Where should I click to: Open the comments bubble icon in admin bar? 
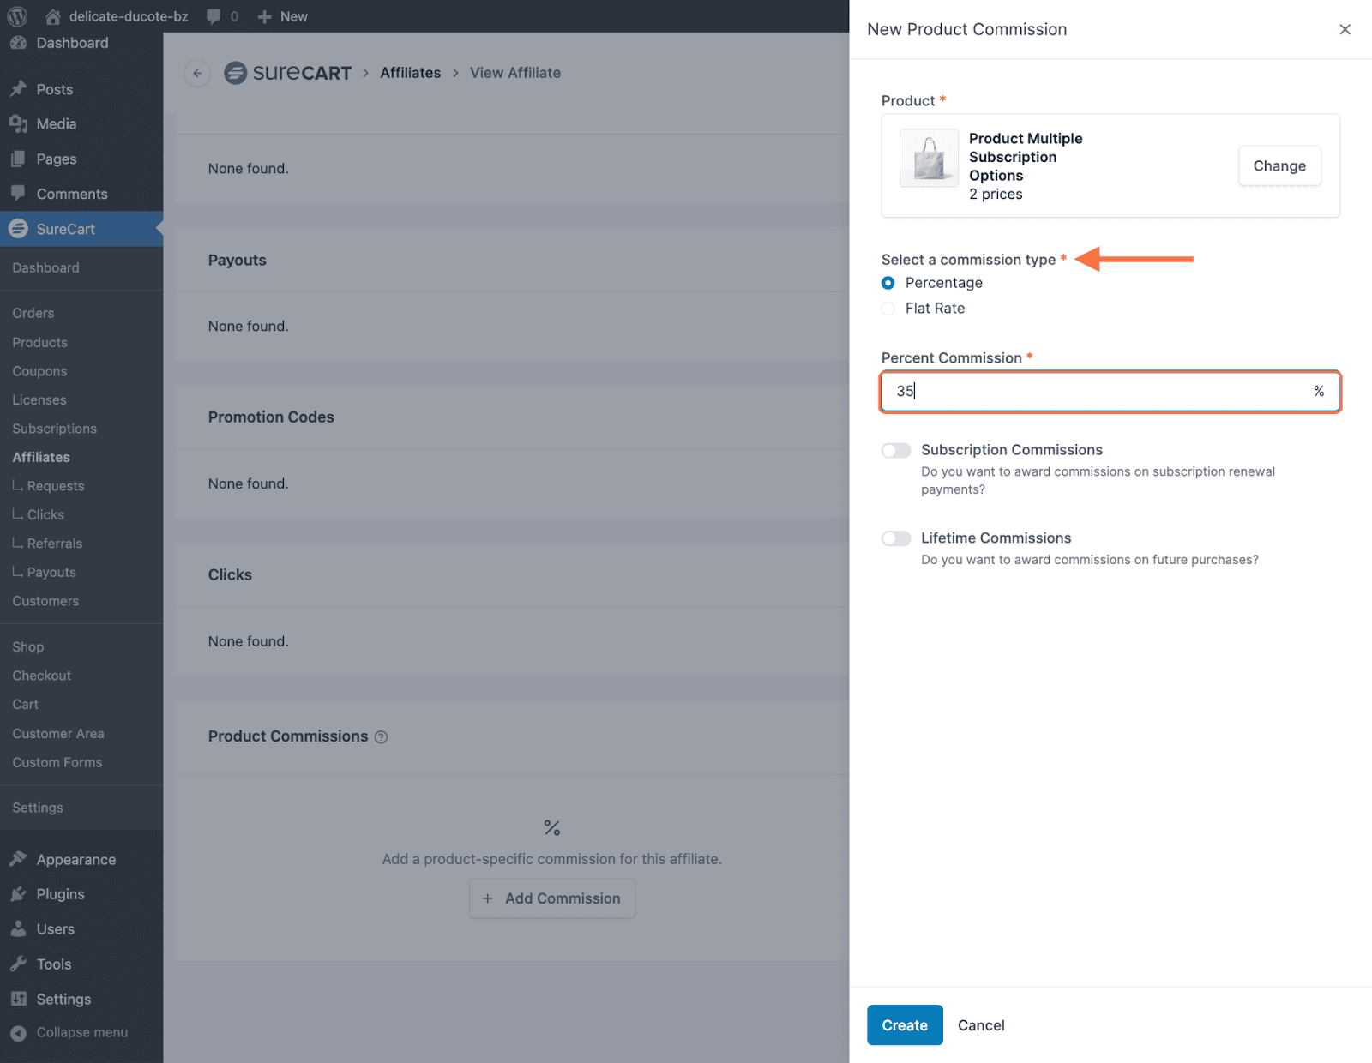tap(214, 16)
